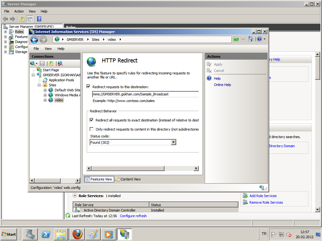Click the muted volume tray icon
Image resolution: width=322 pixels, height=241 pixels.
[289, 234]
